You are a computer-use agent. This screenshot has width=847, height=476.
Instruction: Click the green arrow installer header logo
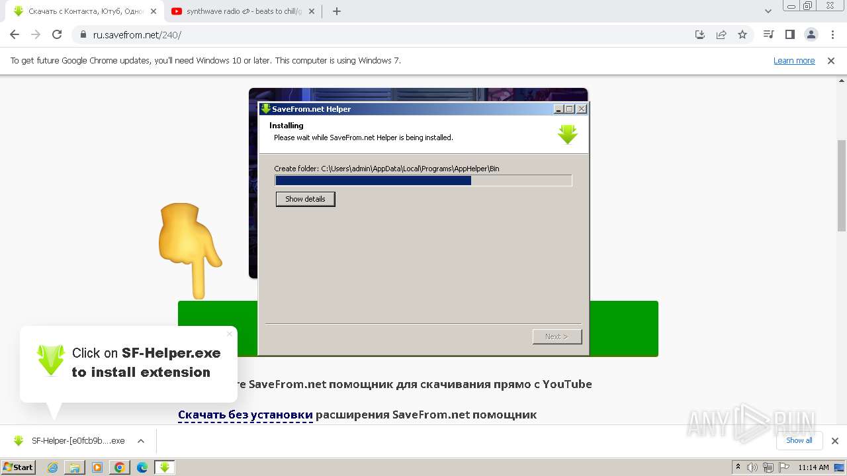pyautogui.click(x=568, y=134)
